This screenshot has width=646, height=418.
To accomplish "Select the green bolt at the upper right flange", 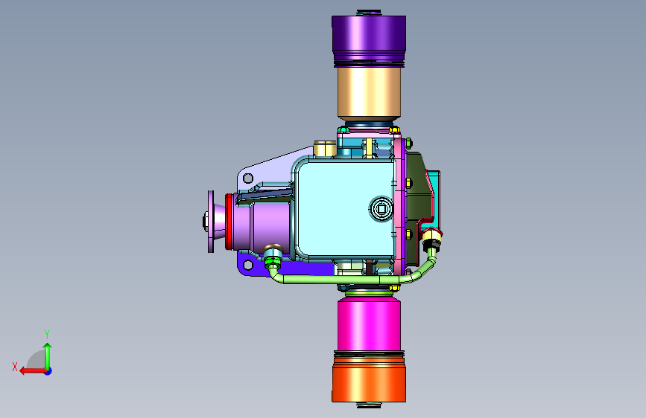I will [x=408, y=143].
